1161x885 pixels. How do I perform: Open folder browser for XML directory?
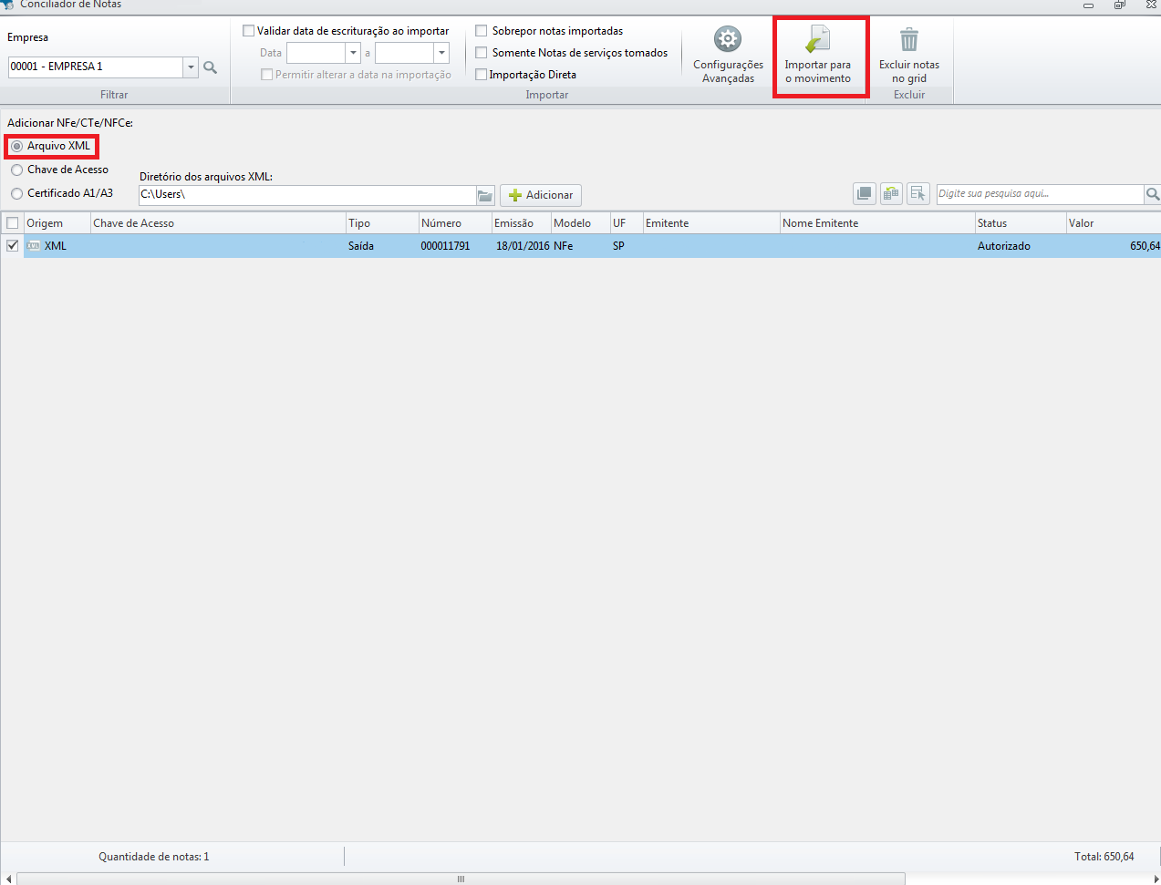click(484, 195)
